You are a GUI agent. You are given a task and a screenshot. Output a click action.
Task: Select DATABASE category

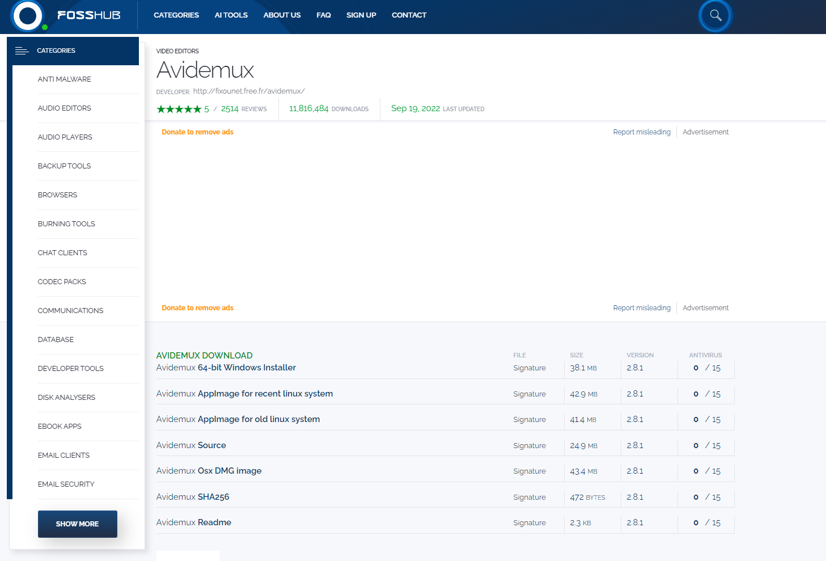(x=56, y=340)
